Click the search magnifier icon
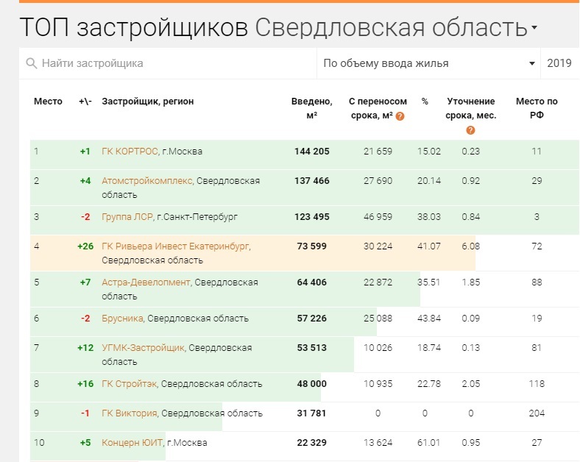 31,64
